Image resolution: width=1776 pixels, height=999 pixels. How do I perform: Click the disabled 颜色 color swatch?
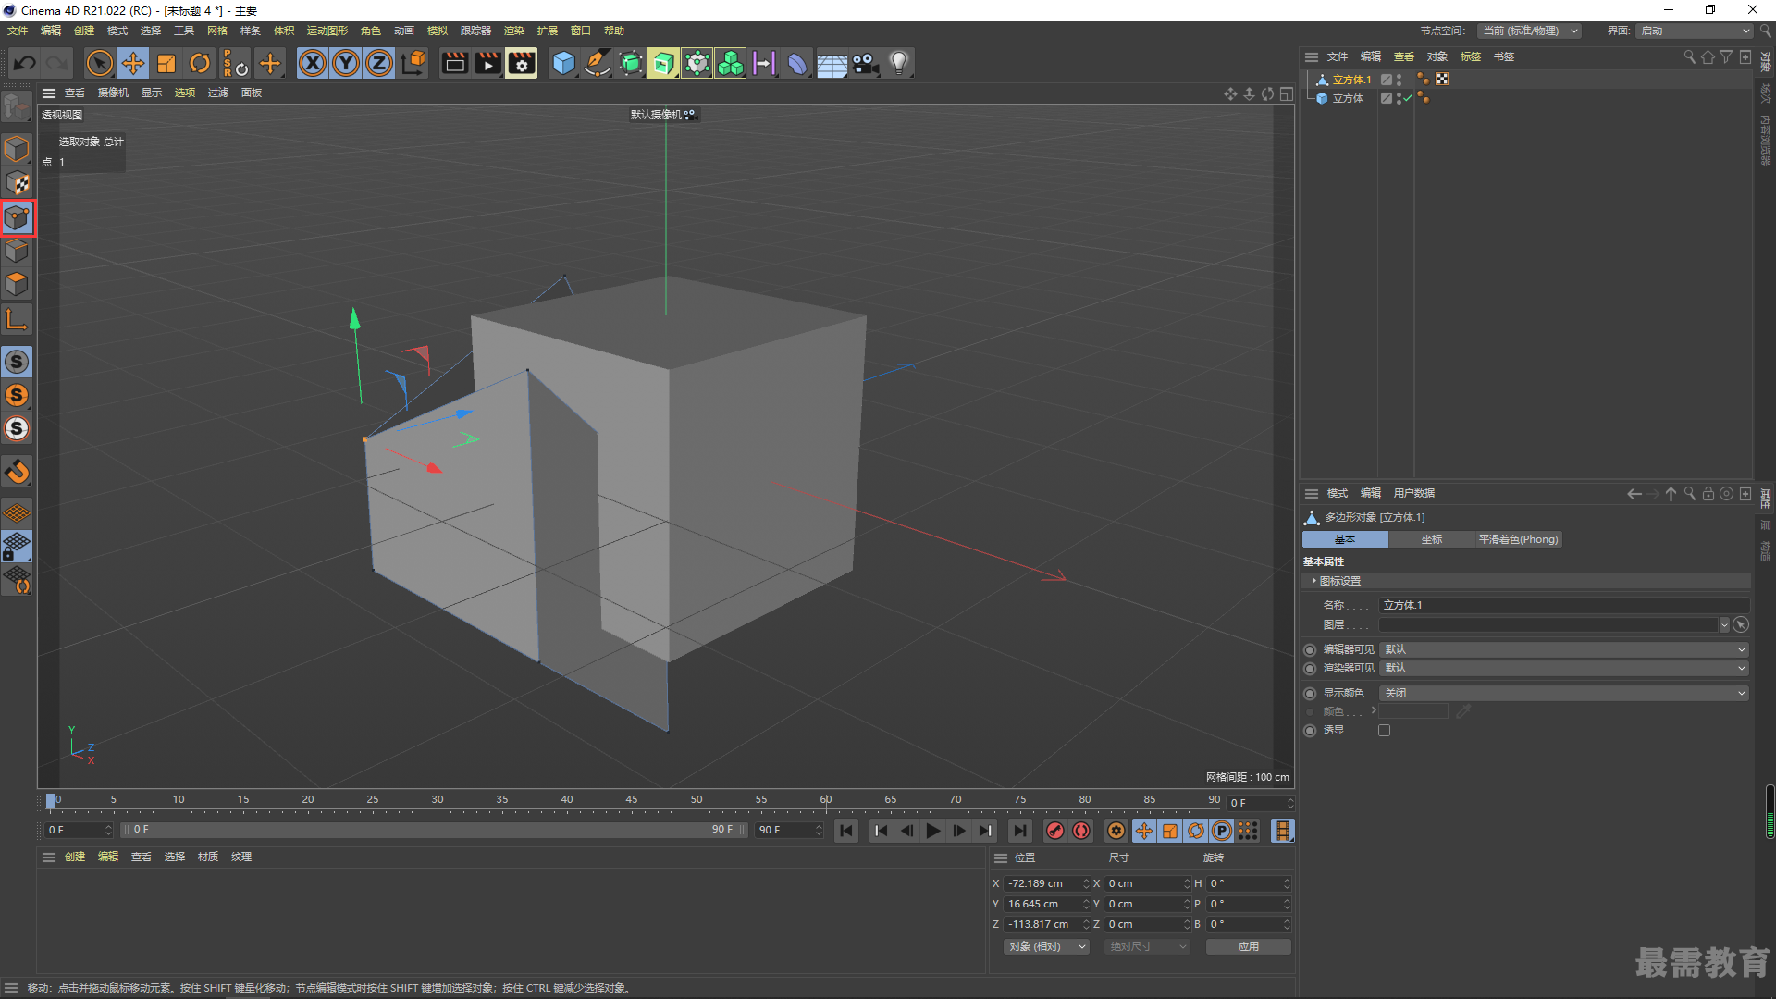click(1414, 711)
